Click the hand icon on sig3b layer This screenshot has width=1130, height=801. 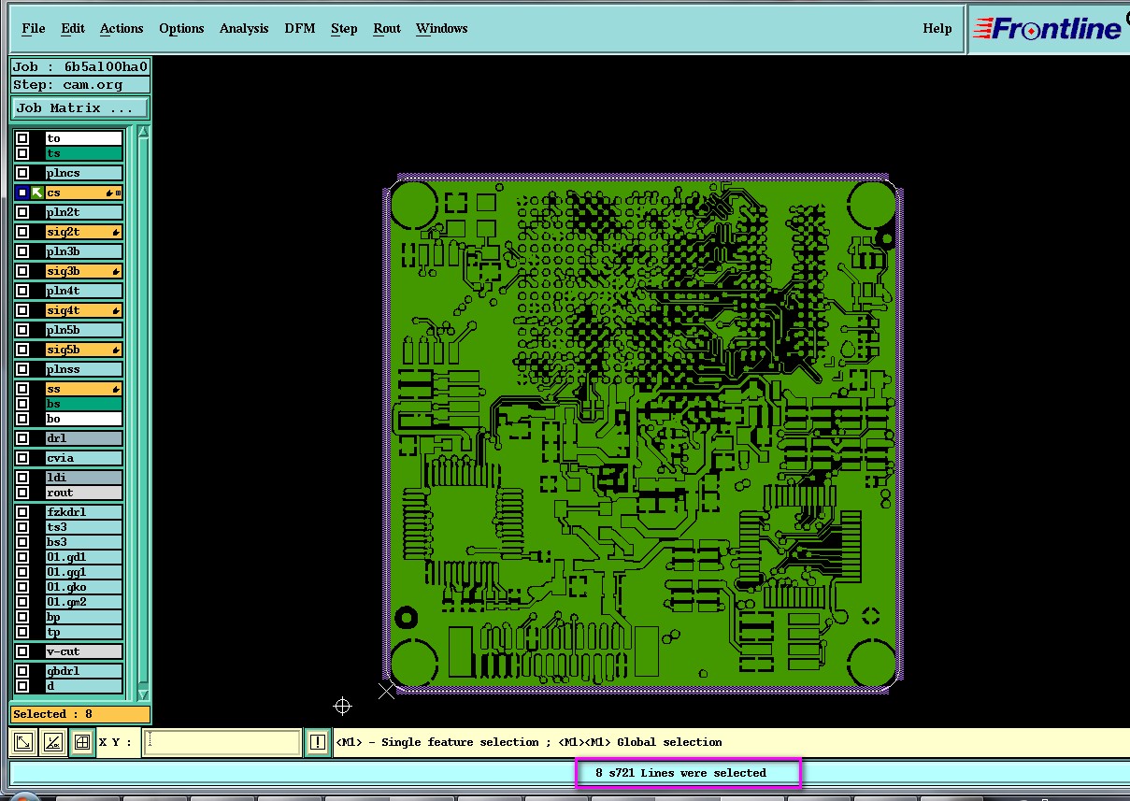(117, 271)
